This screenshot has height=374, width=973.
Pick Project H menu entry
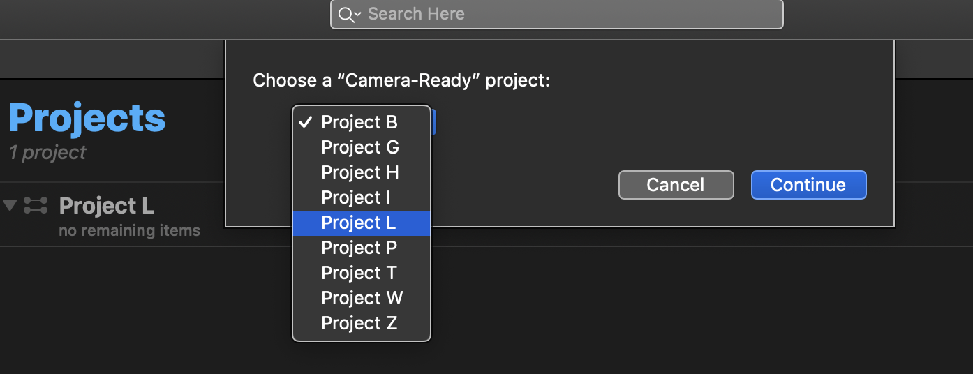tap(360, 172)
